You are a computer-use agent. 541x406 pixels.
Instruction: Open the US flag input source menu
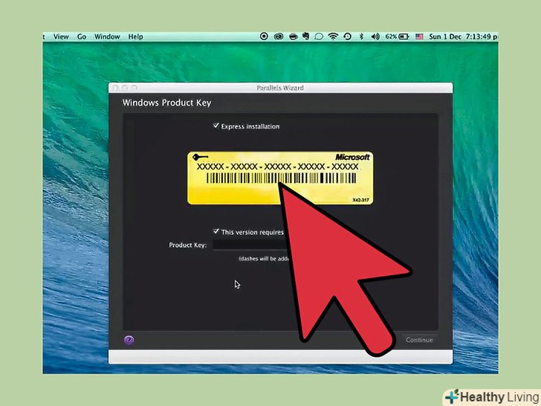click(x=419, y=36)
